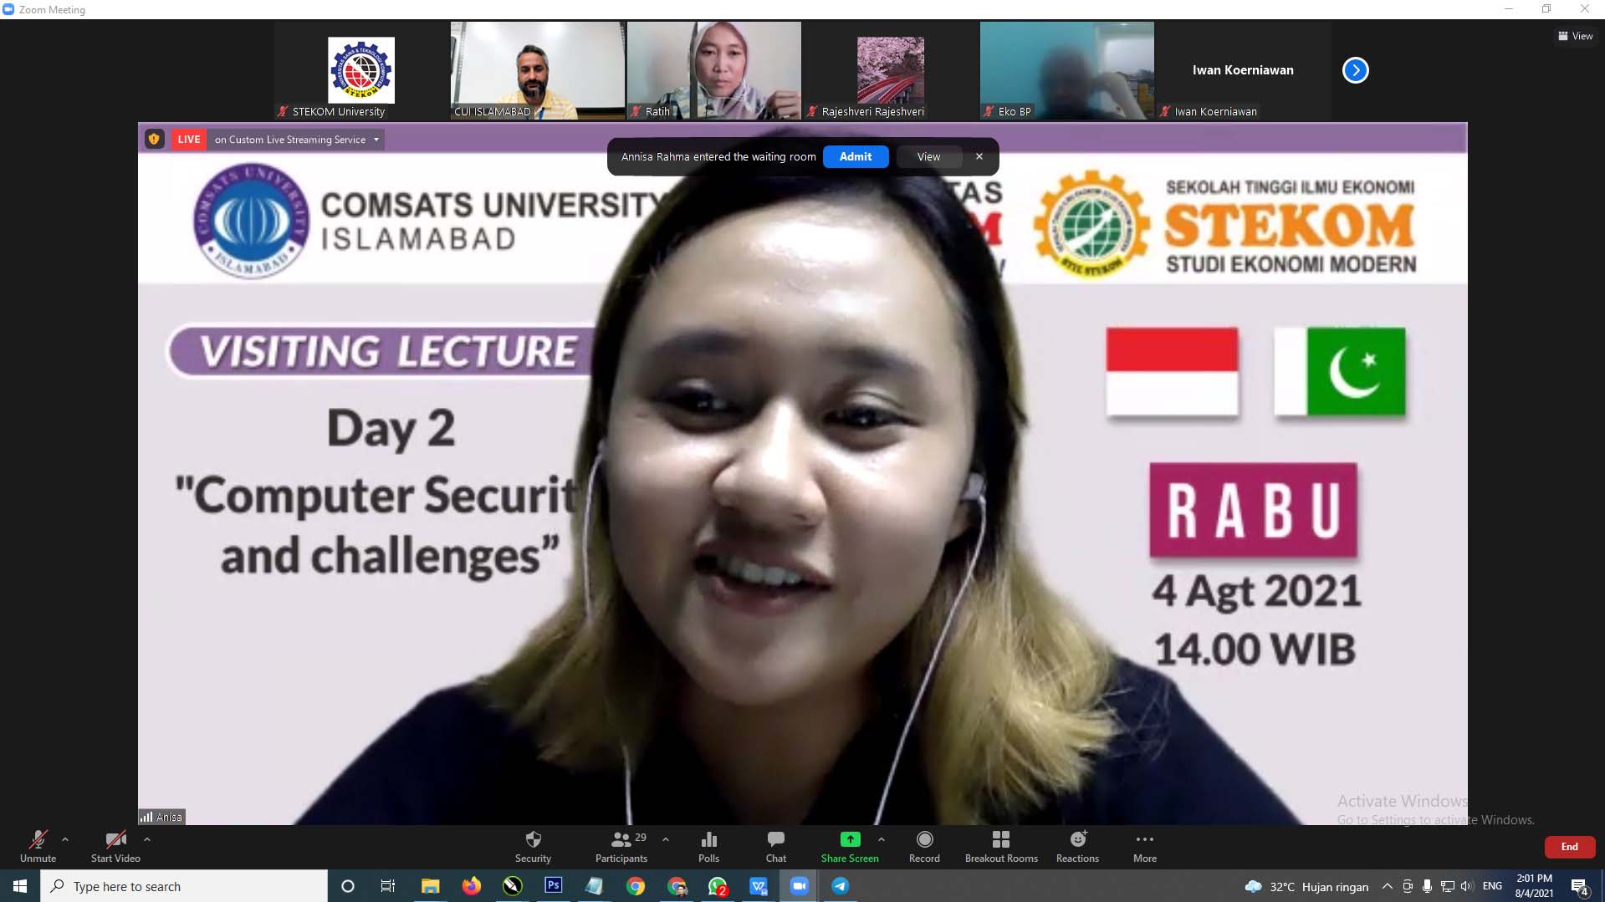Expand share screen options arrow

(x=882, y=839)
